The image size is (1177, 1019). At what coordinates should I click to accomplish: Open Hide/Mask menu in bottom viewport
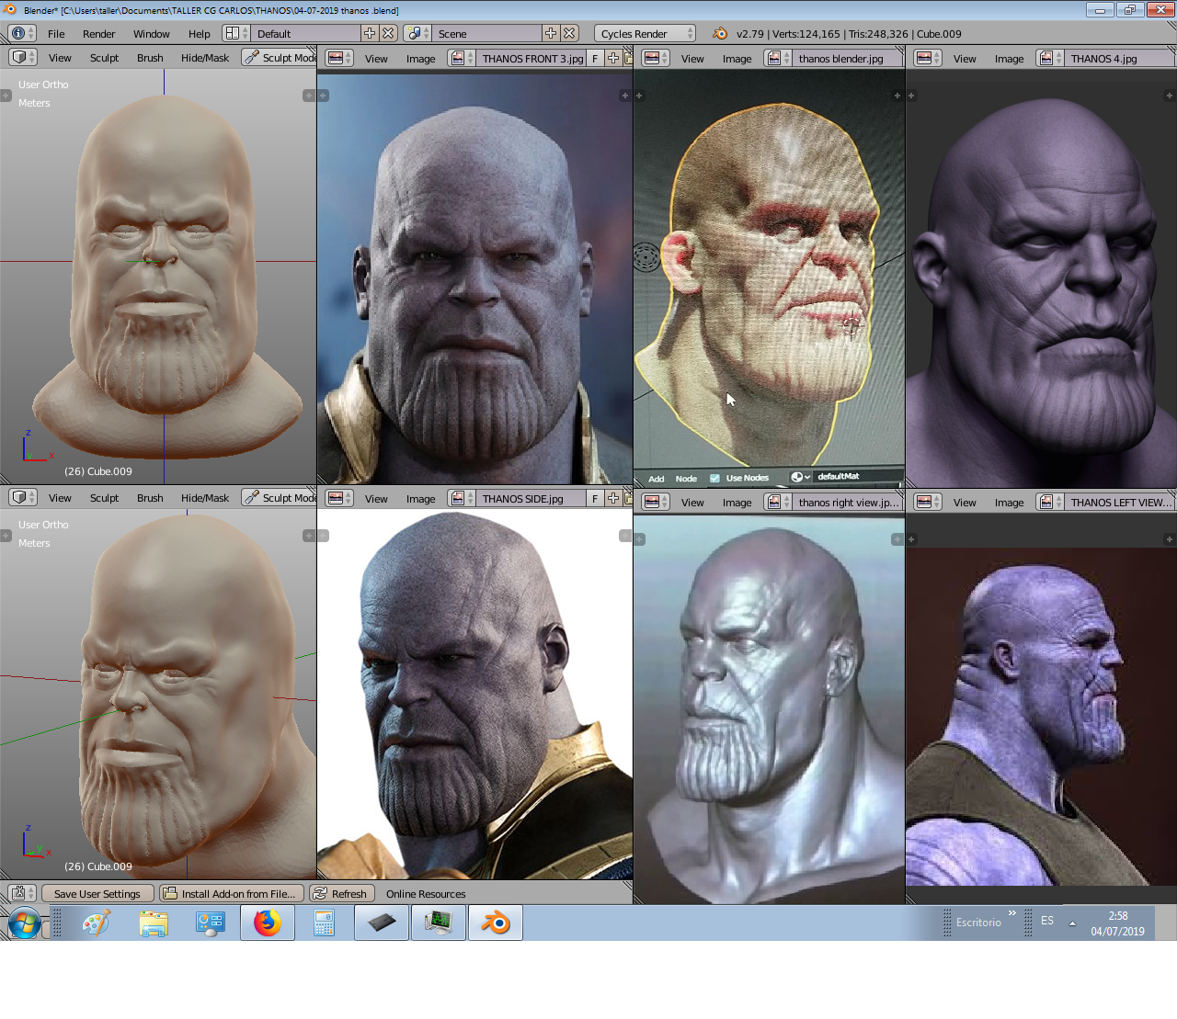coord(205,497)
